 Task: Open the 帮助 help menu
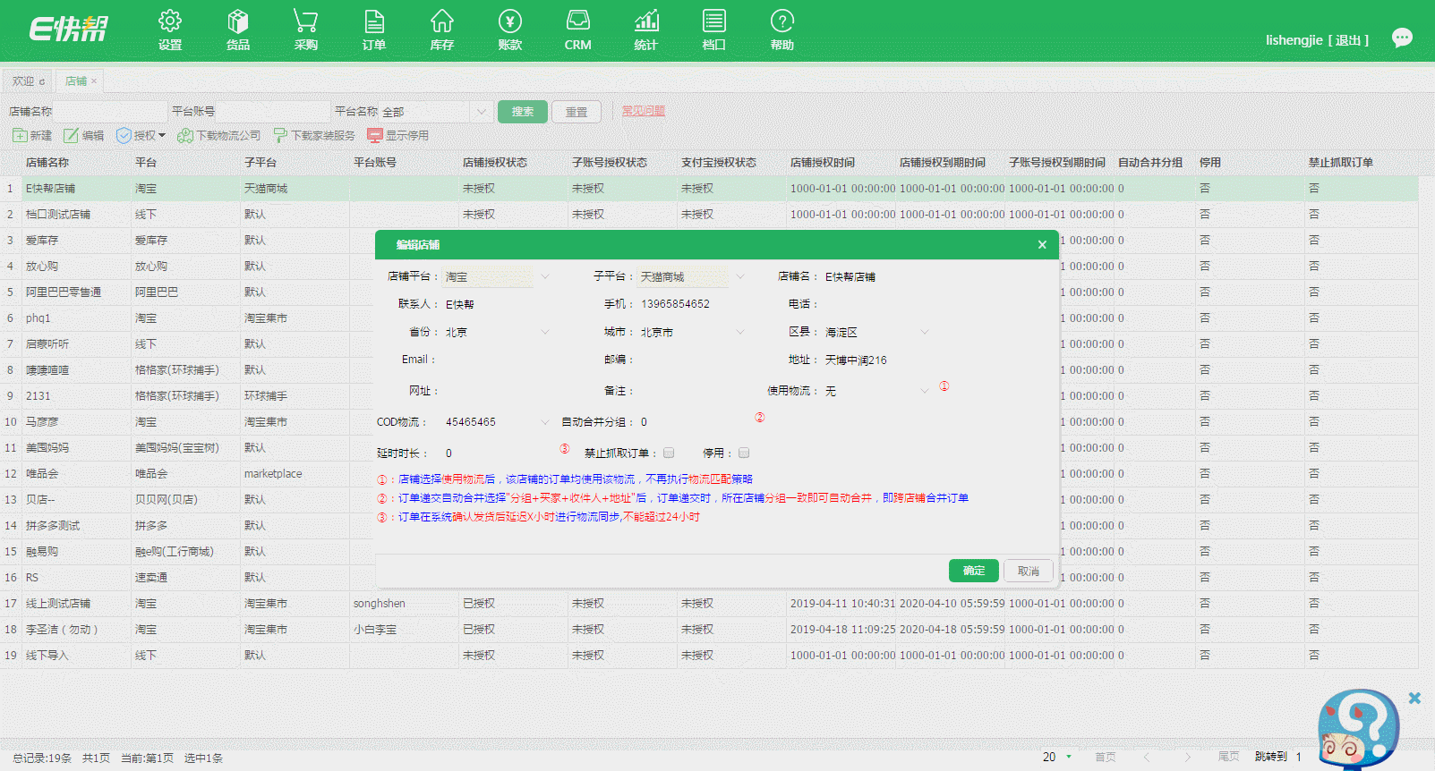pos(782,30)
